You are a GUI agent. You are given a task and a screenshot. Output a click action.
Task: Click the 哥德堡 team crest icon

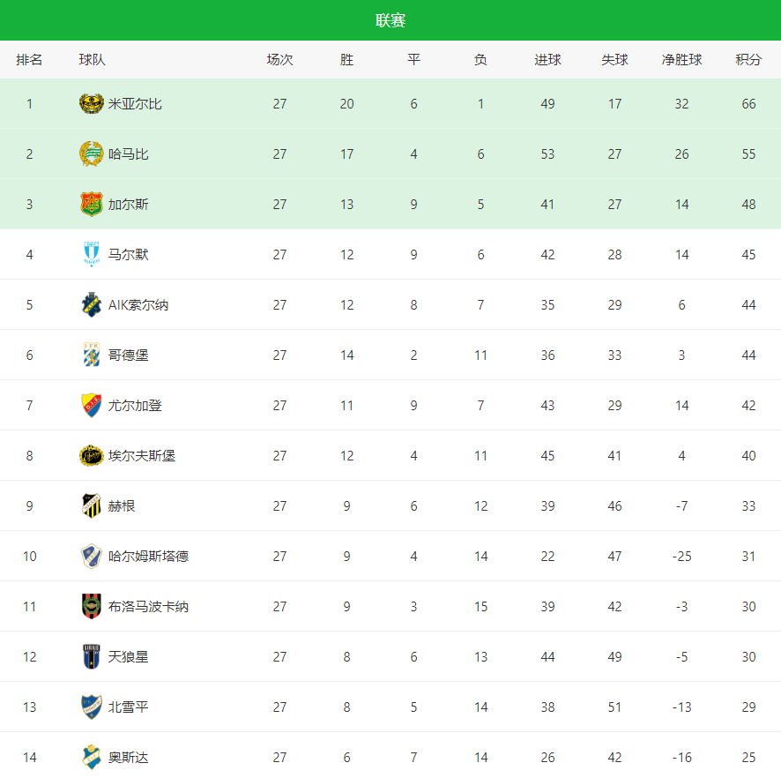92,355
